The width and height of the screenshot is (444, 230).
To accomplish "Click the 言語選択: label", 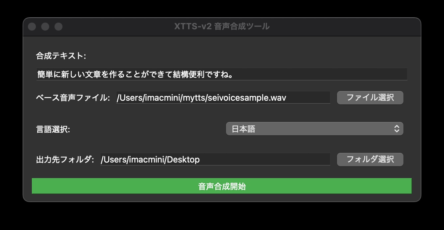I will (53, 129).
